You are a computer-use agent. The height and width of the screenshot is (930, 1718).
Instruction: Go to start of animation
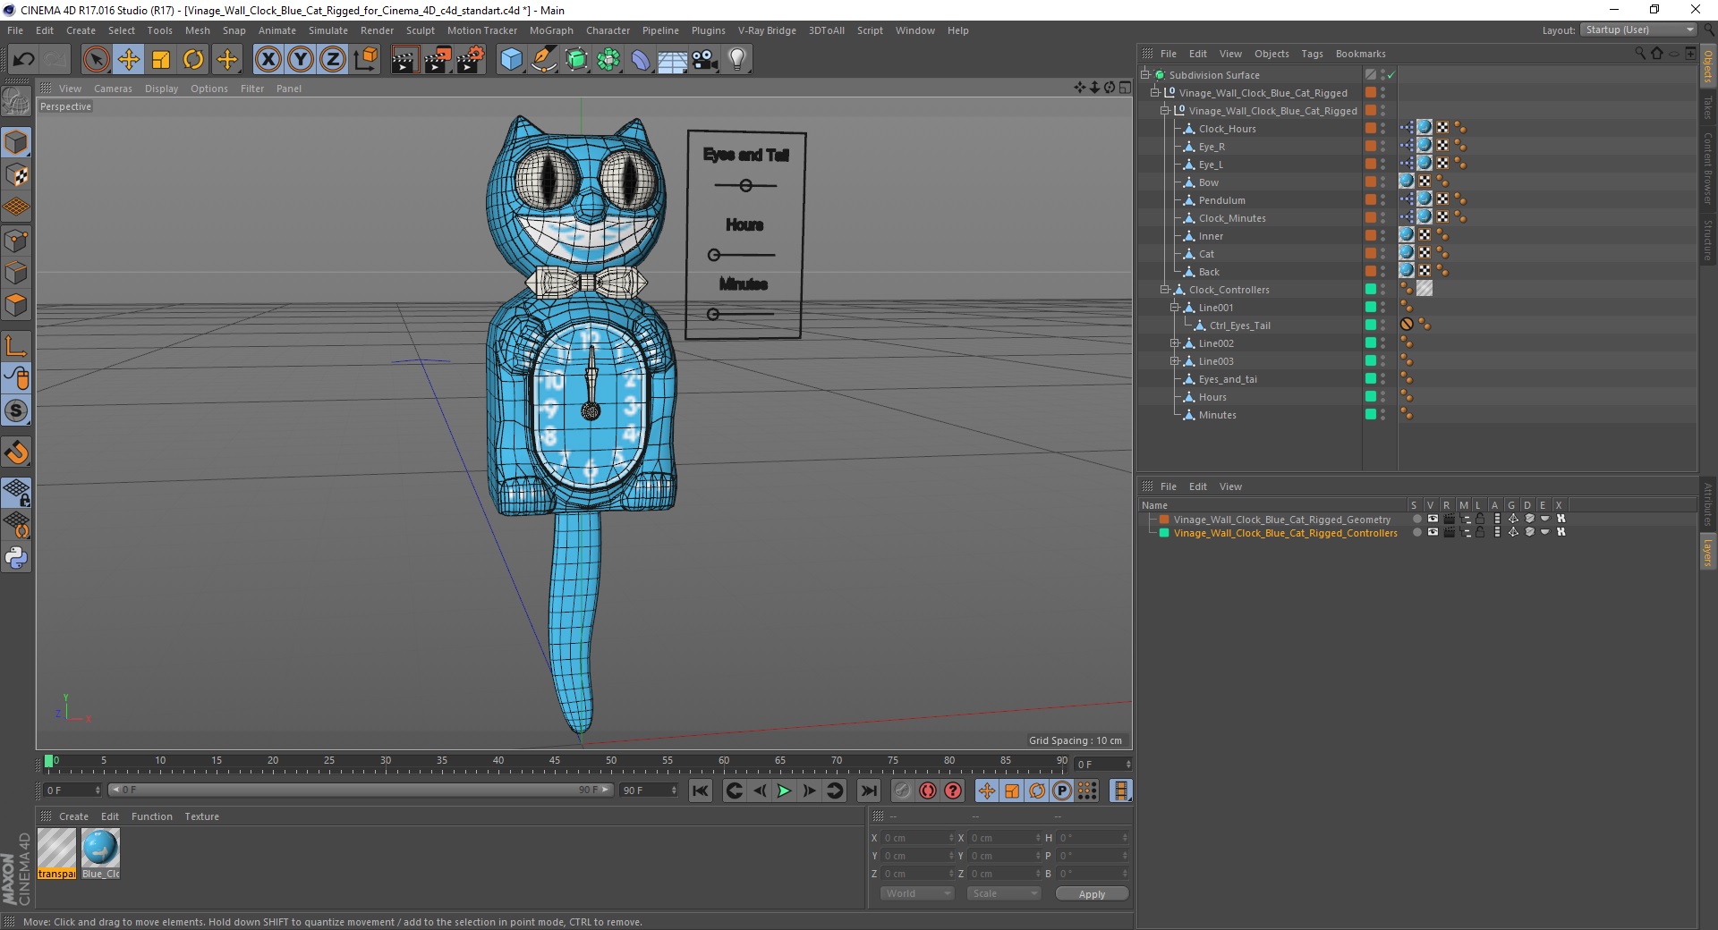tap(701, 790)
